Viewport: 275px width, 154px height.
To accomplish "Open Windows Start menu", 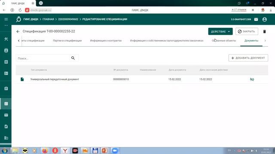I will pos(5,151).
